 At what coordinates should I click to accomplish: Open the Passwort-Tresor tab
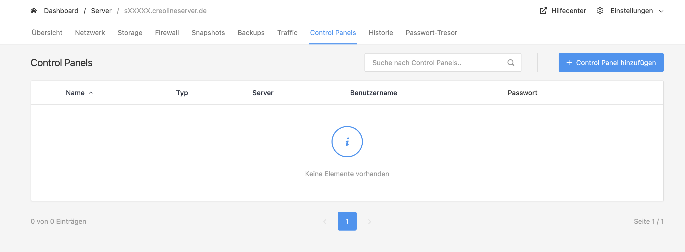coord(431,33)
